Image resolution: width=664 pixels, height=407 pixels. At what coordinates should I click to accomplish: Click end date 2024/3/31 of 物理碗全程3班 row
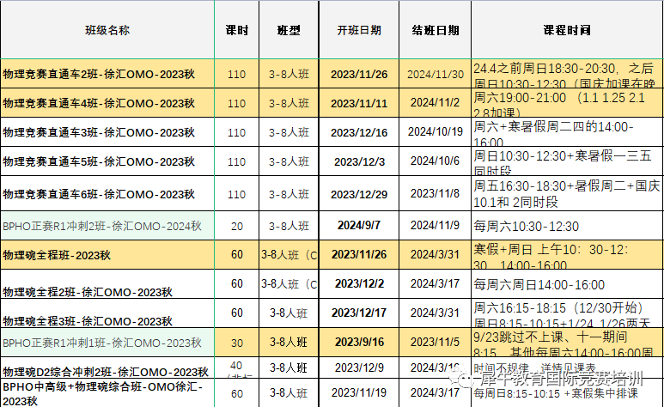coord(435,313)
